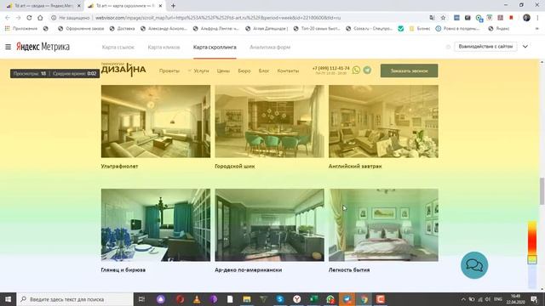
Task: Switch to the Карта ссылок tab
Action: point(118,48)
